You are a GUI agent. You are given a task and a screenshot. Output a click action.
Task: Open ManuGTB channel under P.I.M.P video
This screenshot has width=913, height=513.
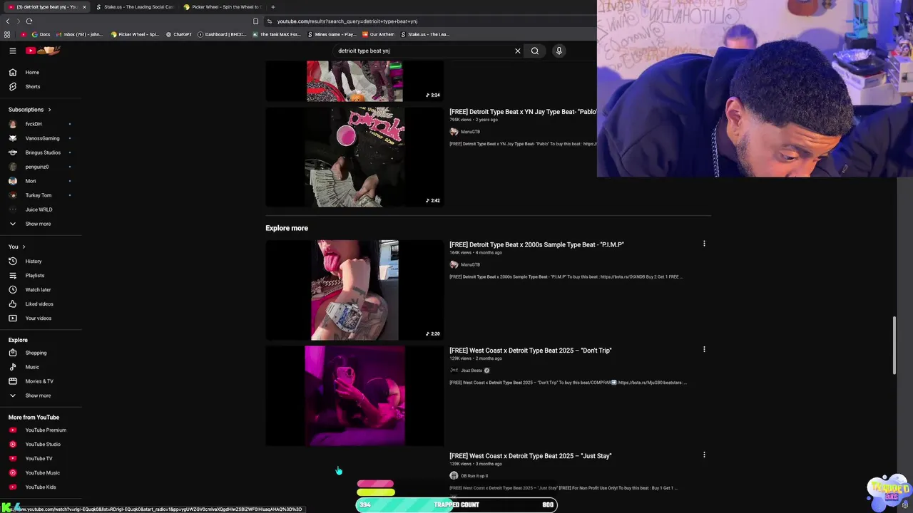point(470,264)
